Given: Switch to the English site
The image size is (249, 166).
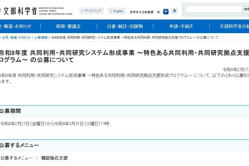Looking at the screenshot, I should click(117, 11).
